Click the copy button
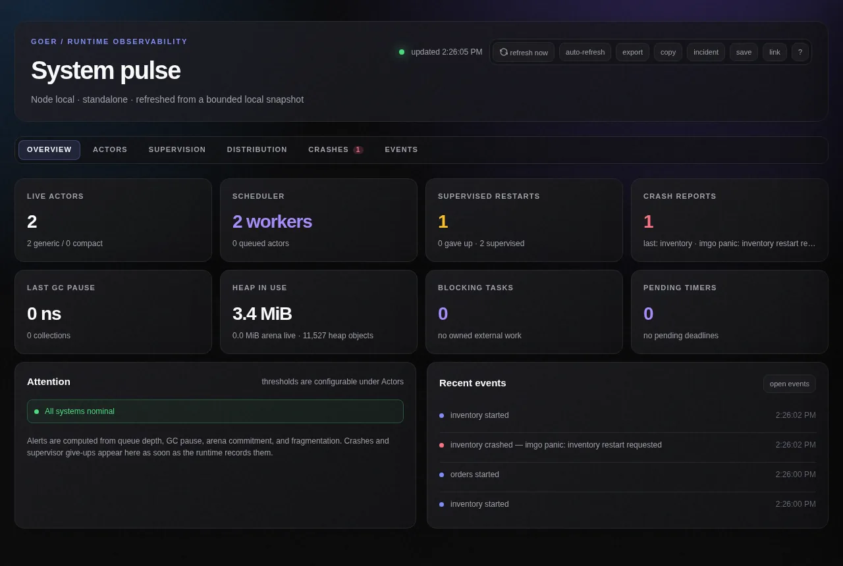The image size is (843, 566). coord(668,52)
